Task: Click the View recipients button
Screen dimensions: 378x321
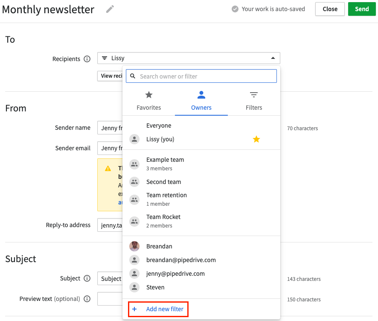Action: tap(111, 76)
